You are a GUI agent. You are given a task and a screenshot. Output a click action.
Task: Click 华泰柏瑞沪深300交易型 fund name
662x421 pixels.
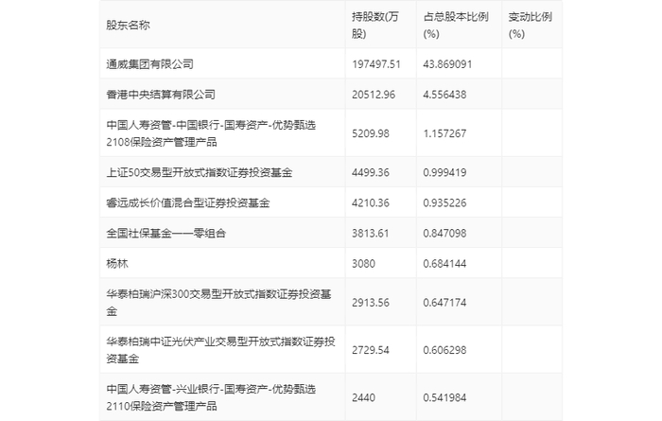(x=218, y=303)
